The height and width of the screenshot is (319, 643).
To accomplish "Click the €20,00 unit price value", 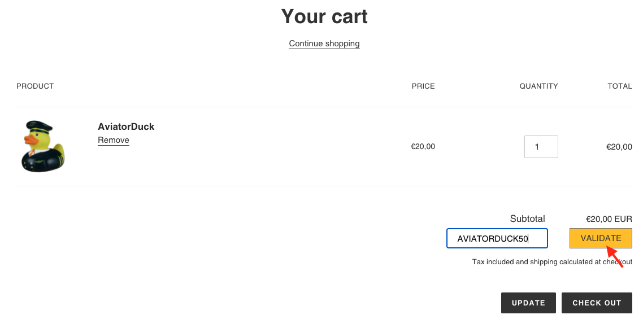I will [423, 147].
